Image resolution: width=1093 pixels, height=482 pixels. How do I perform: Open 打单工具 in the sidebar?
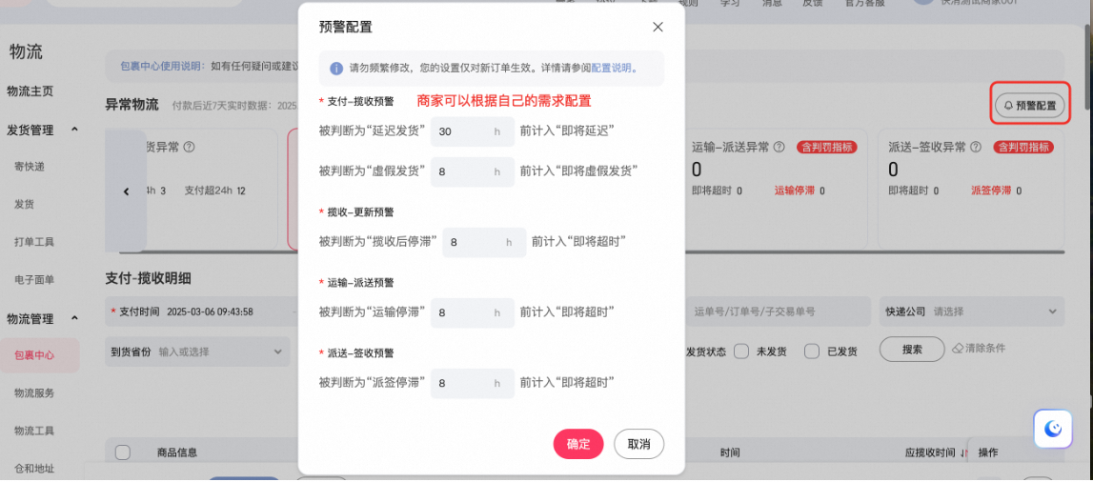(x=34, y=242)
